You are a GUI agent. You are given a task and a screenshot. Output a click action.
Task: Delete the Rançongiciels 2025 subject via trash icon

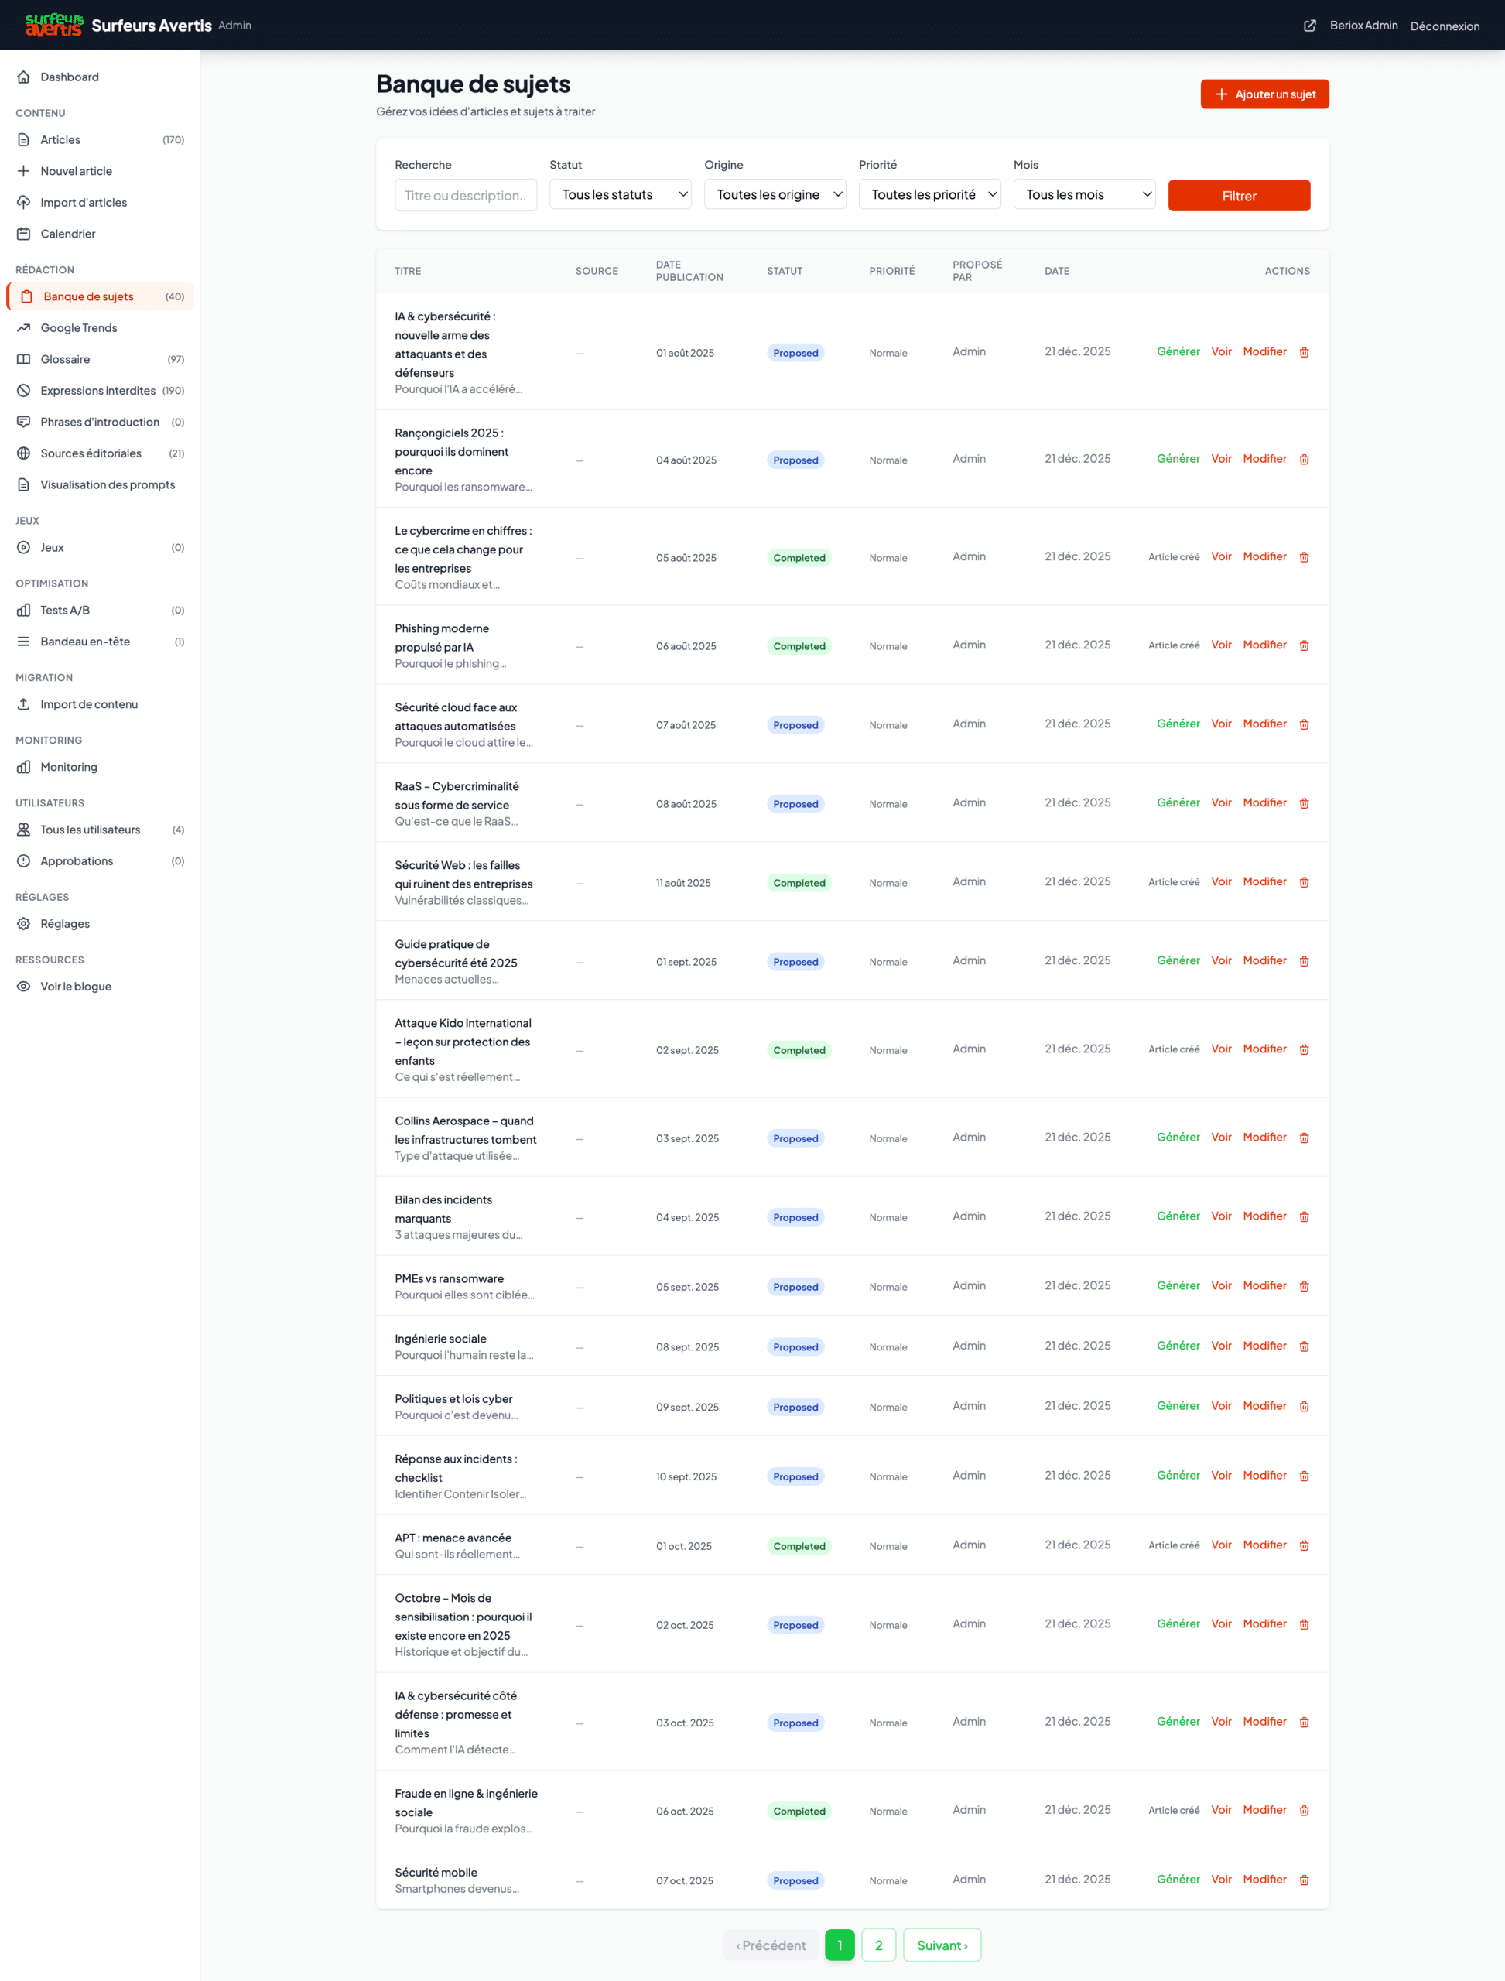pyautogui.click(x=1304, y=460)
